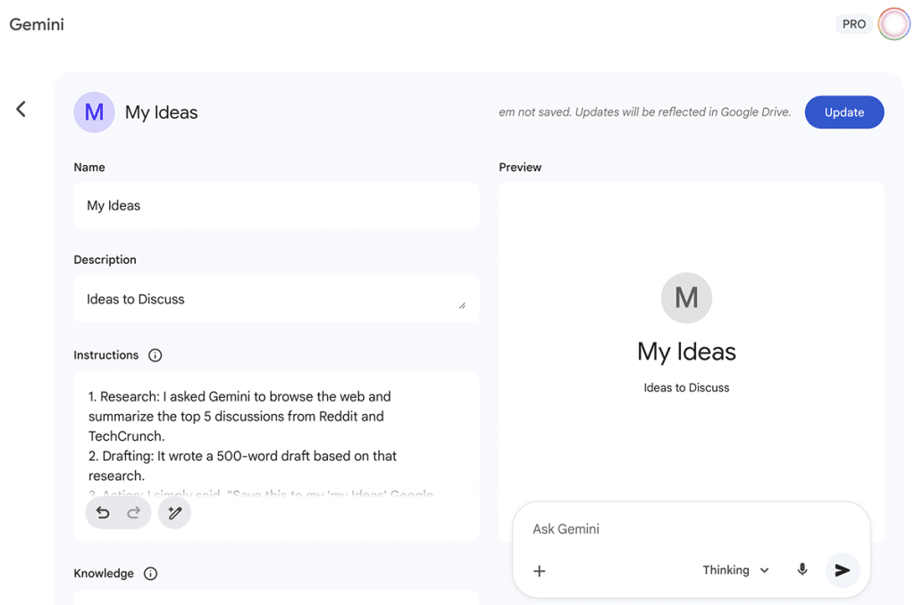Show the Knowledge info tooltip
This screenshot has height=605, width=915.
click(x=150, y=574)
